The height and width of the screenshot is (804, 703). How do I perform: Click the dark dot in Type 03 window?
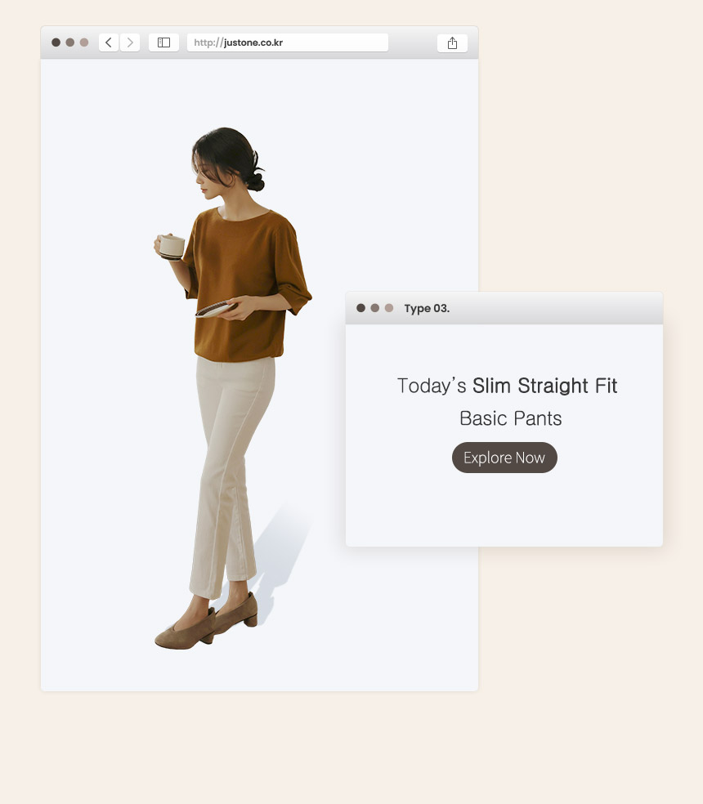[x=360, y=308]
